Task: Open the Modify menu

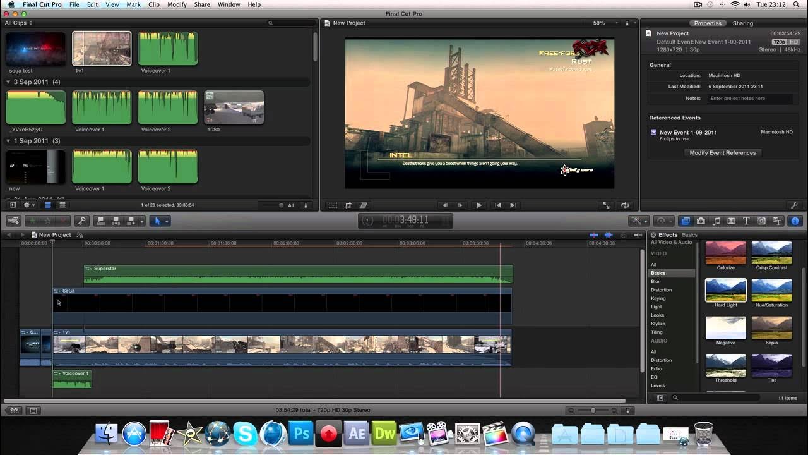Action: click(177, 4)
